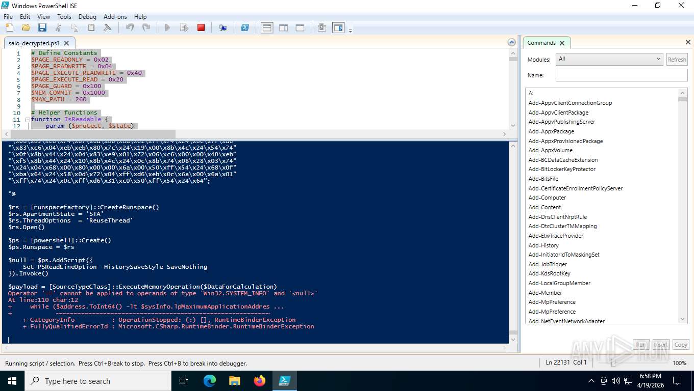Select Add-AppvPublishingServer command
Viewport: 694px width, 391px height.
(562, 122)
